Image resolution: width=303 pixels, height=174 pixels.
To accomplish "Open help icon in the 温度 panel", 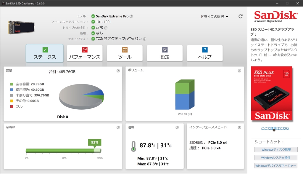I will coord(177,127).
